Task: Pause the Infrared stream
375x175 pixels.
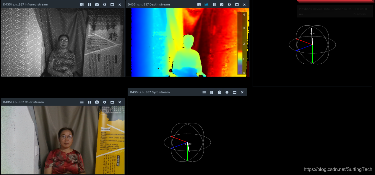Action: (90, 4)
